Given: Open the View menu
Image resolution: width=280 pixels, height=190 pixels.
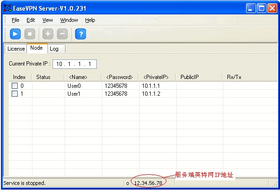Looking at the screenshot, I should tap(47, 20).
